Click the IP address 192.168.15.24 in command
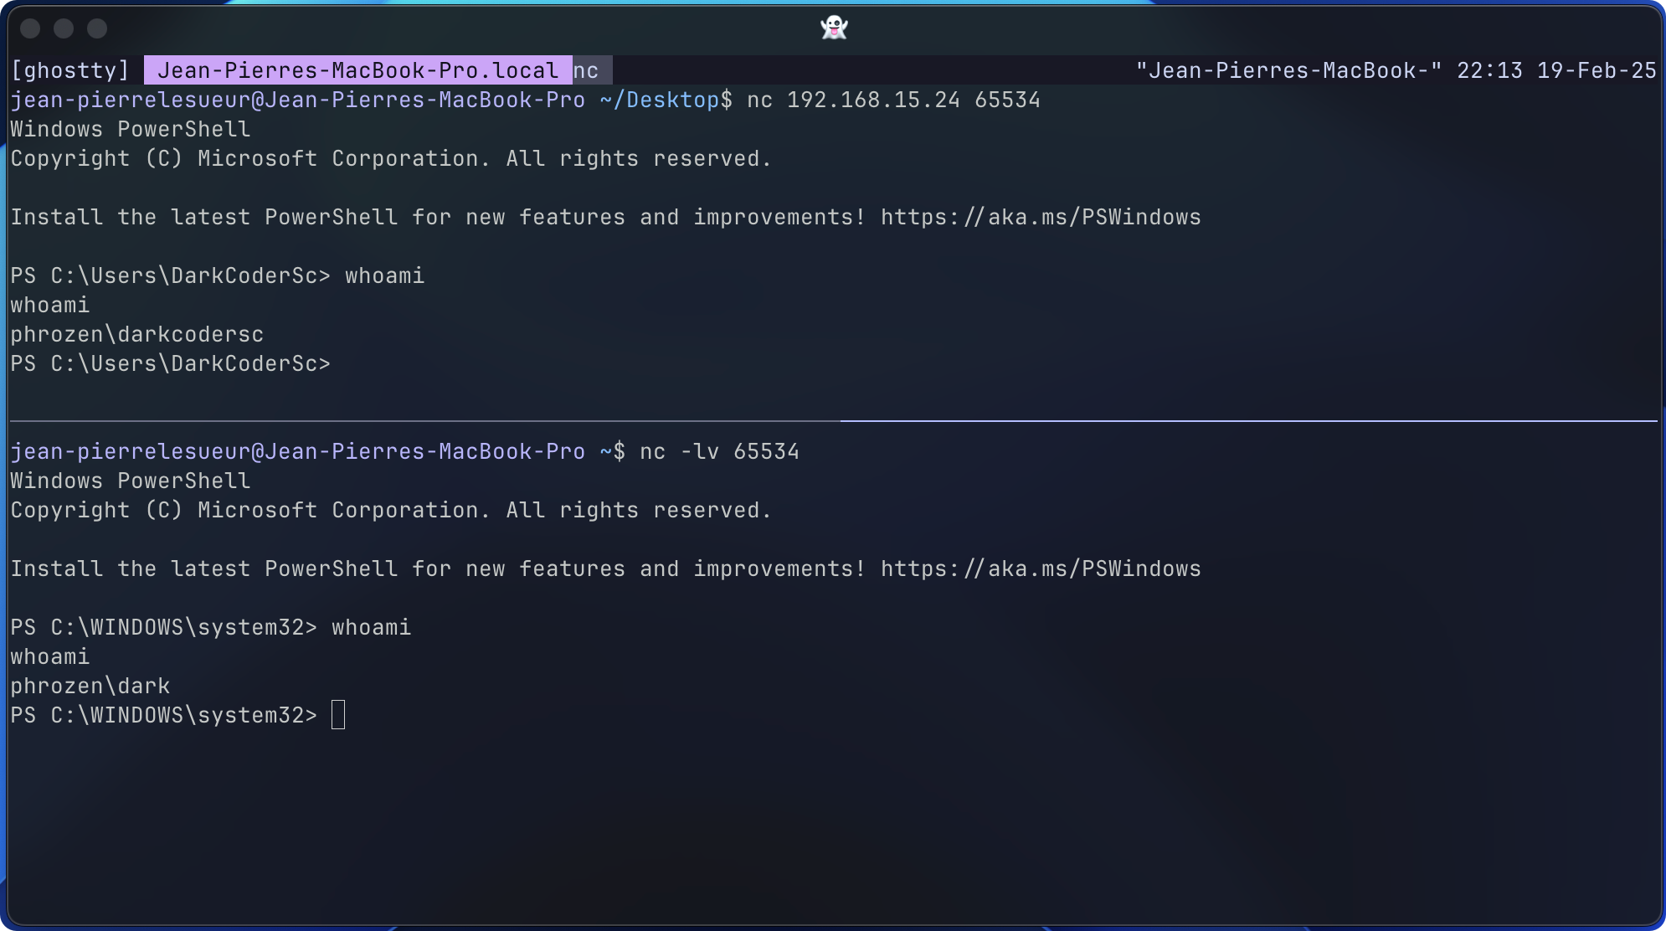Viewport: 1666px width, 931px height. click(872, 100)
